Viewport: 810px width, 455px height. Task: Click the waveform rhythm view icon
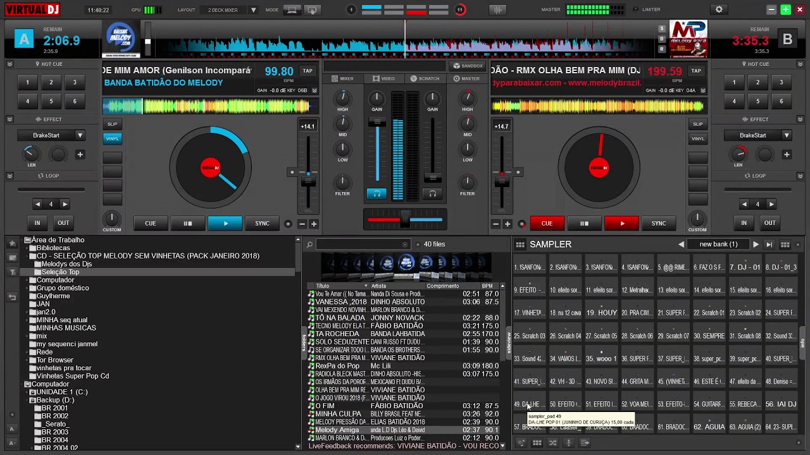499,9
